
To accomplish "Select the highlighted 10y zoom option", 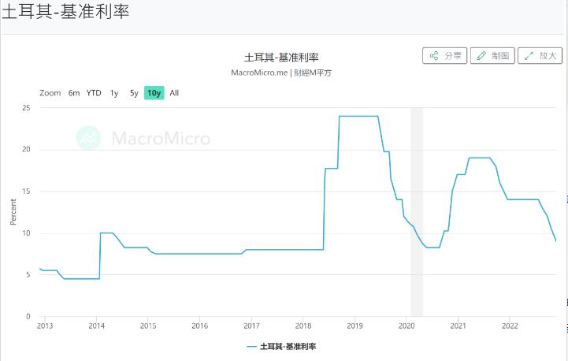I will (154, 93).
